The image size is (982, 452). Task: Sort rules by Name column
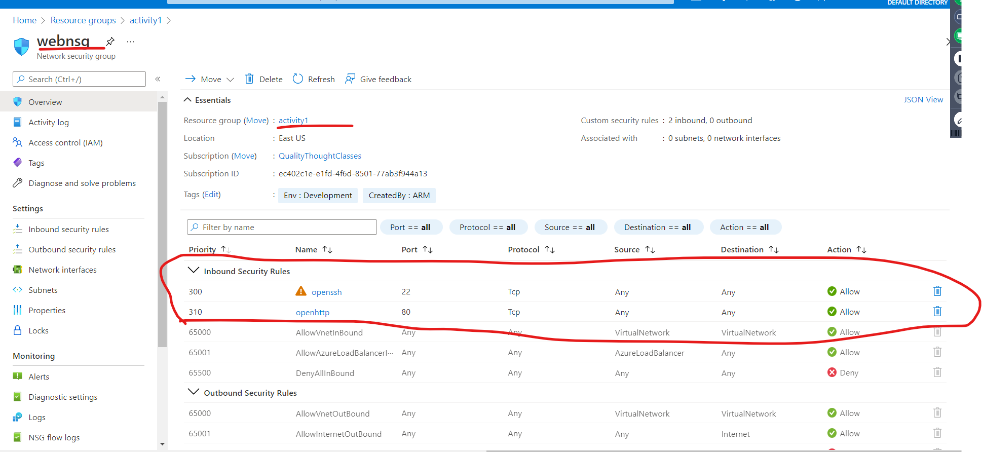pyautogui.click(x=314, y=249)
